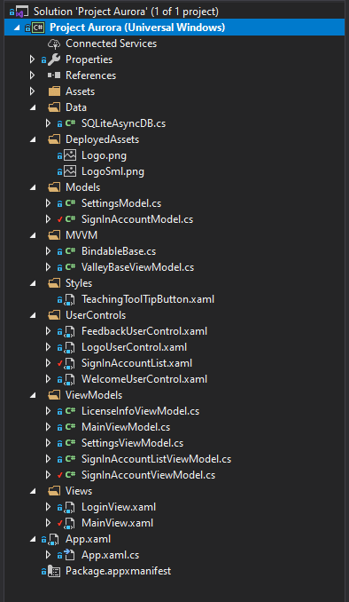The height and width of the screenshot is (602, 349).
Task: Click the code-behind icon of App.xaml.cs
Action: click(70, 555)
